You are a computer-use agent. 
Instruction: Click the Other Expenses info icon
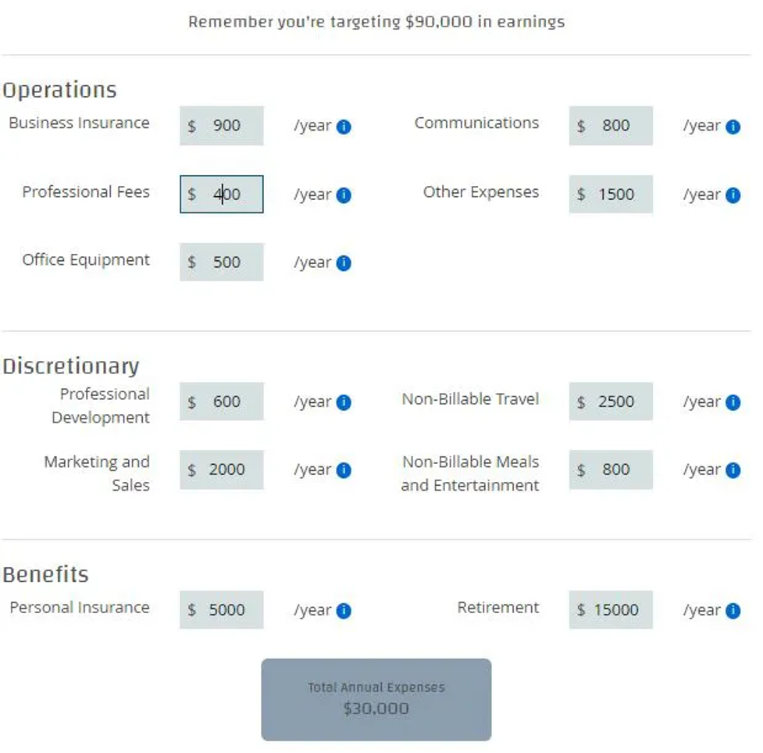tap(733, 195)
